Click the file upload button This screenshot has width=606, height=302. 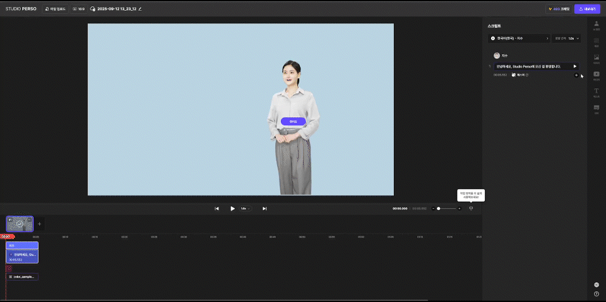click(56, 9)
